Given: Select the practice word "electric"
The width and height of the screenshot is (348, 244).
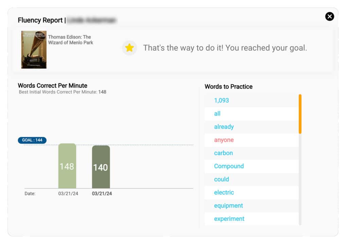Looking at the screenshot, I should pos(224,192).
